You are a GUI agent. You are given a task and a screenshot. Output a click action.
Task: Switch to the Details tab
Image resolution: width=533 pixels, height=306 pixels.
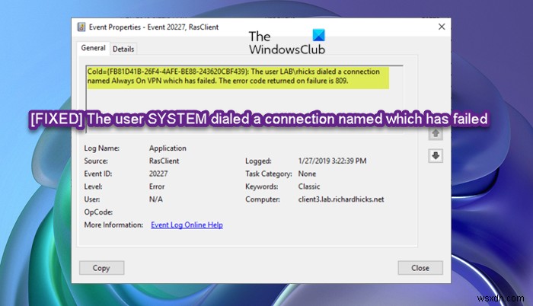(123, 49)
